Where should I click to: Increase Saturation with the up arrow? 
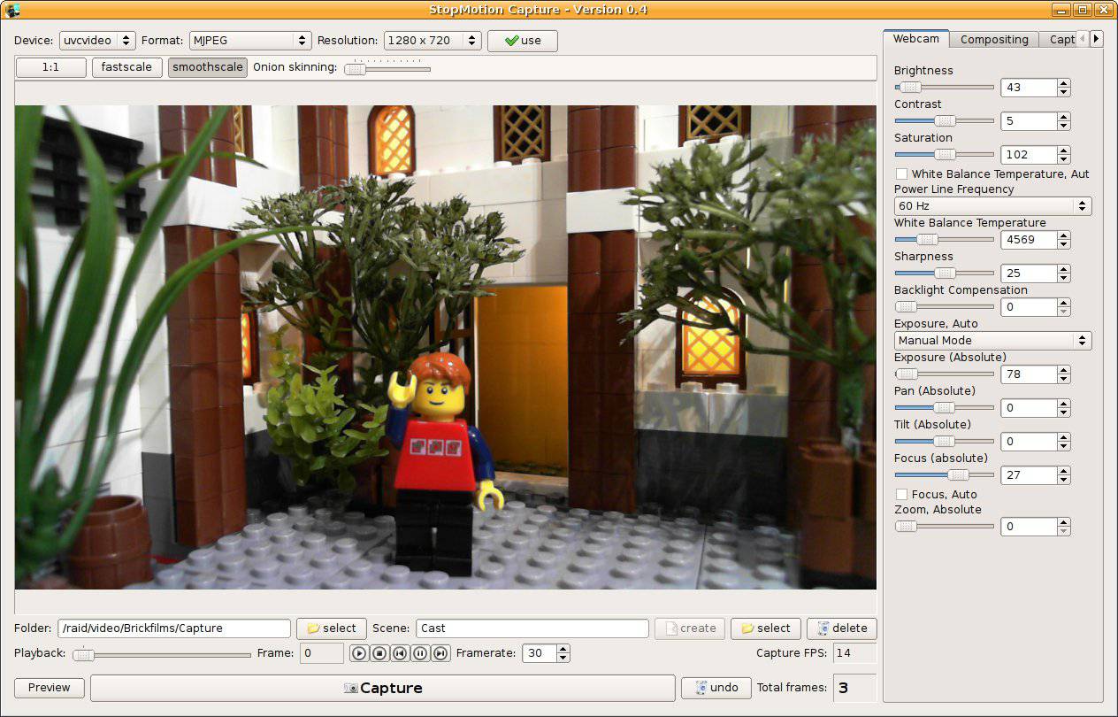[x=1063, y=150]
